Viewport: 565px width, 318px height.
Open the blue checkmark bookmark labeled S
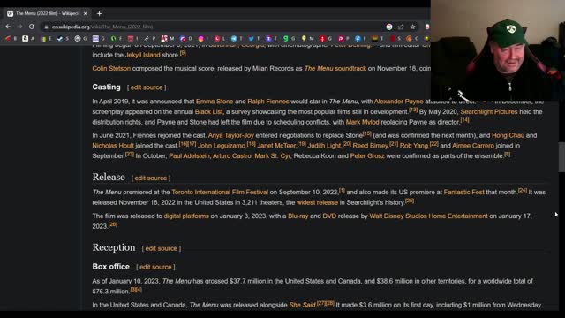tap(63, 38)
